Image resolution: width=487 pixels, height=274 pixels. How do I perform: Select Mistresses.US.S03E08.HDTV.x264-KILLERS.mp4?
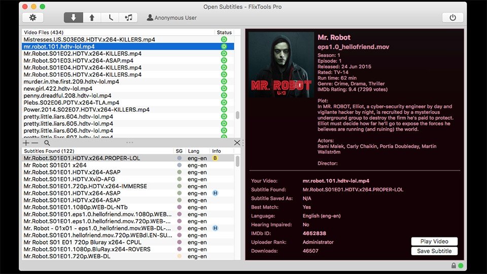[128, 40]
